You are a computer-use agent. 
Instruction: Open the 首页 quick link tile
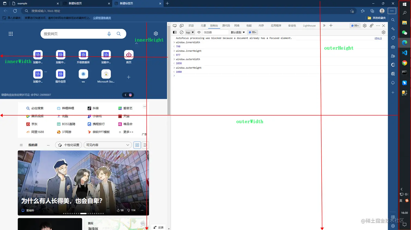pyautogui.click(x=129, y=57)
